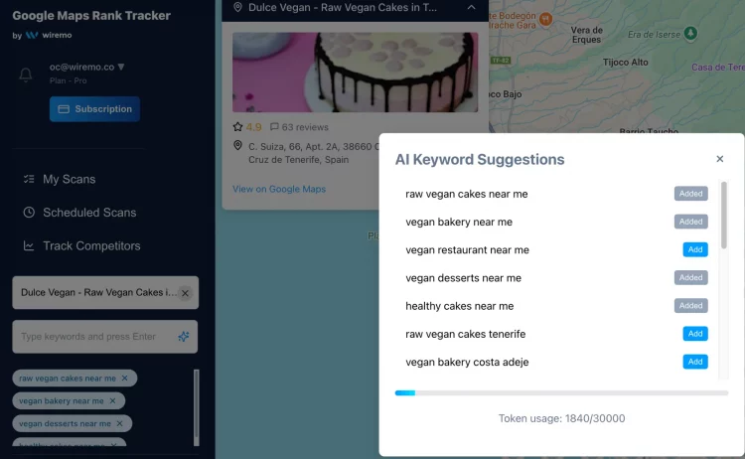Open the Subscription page
The height and width of the screenshot is (459, 745).
click(x=94, y=109)
